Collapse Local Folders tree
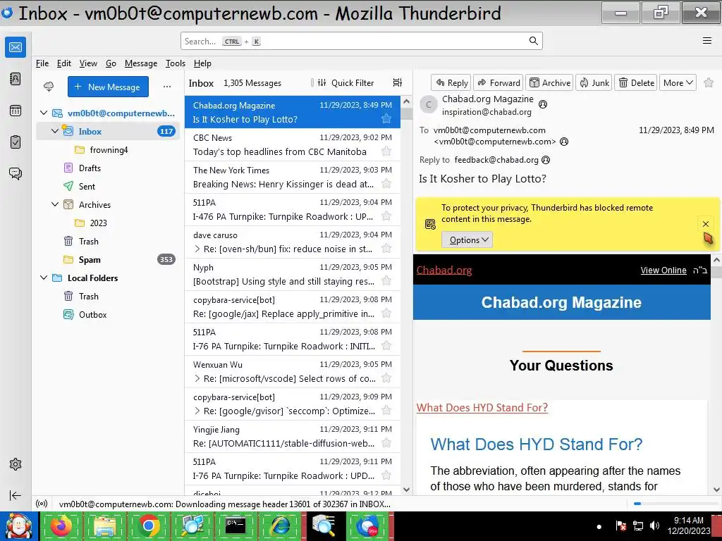Screen dimensions: 722x541 click(44, 278)
